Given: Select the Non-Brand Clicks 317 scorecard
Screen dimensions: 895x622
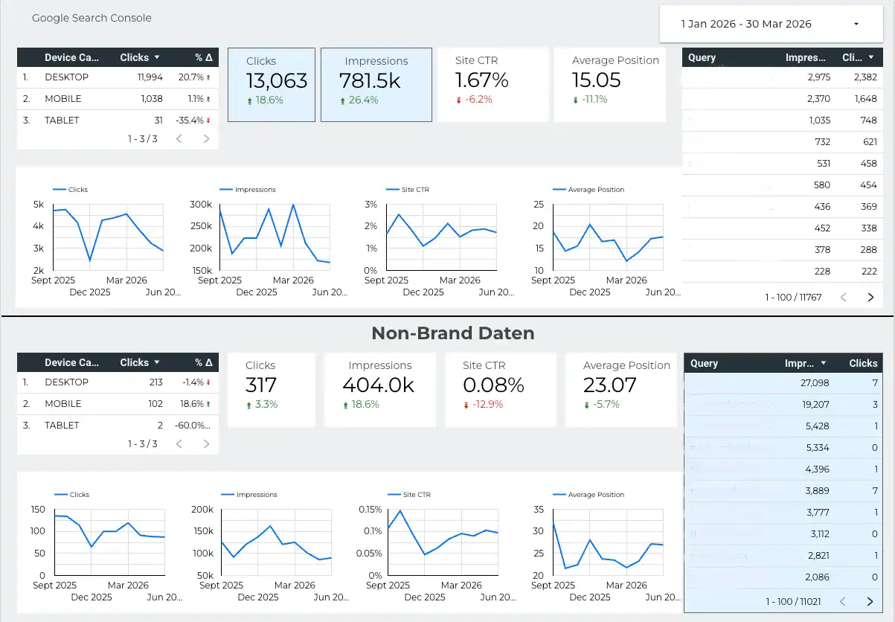Looking at the screenshot, I should (272, 390).
